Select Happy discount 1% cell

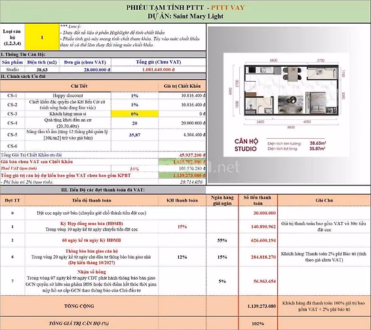tap(134, 96)
